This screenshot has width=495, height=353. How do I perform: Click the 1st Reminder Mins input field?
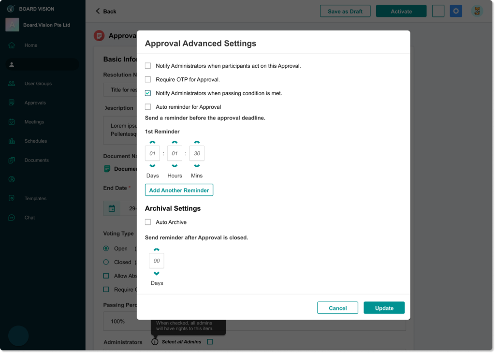[197, 153]
